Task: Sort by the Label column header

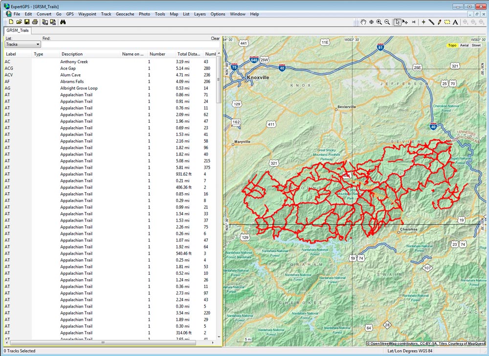Action: (18, 54)
